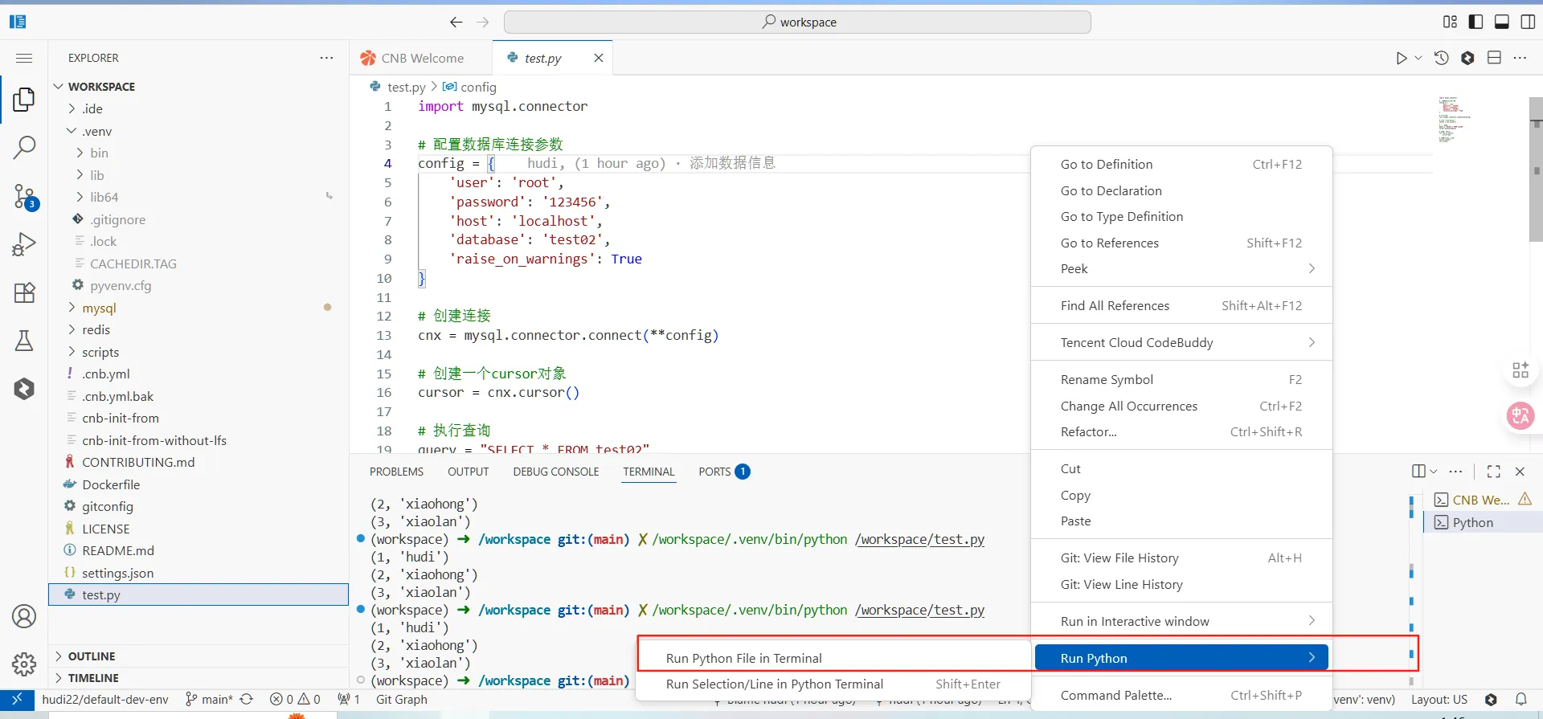Toggle the bottom panel visibility
The image size is (1543, 719).
pyautogui.click(x=1501, y=22)
